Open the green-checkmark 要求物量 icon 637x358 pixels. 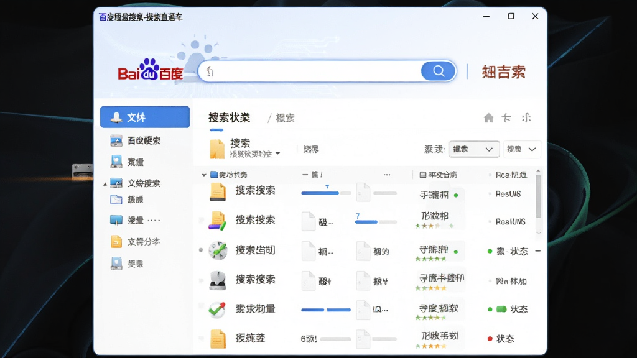coord(217,310)
